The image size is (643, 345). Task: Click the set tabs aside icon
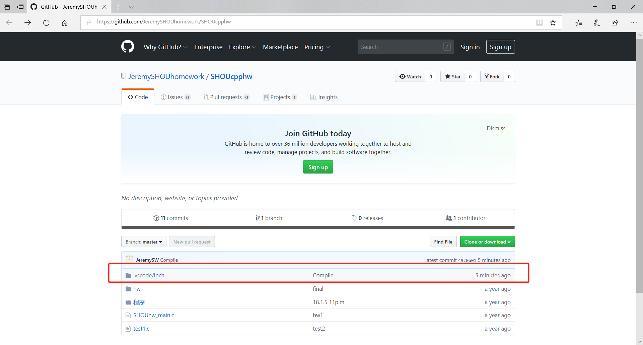pyautogui.click(x=20, y=7)
